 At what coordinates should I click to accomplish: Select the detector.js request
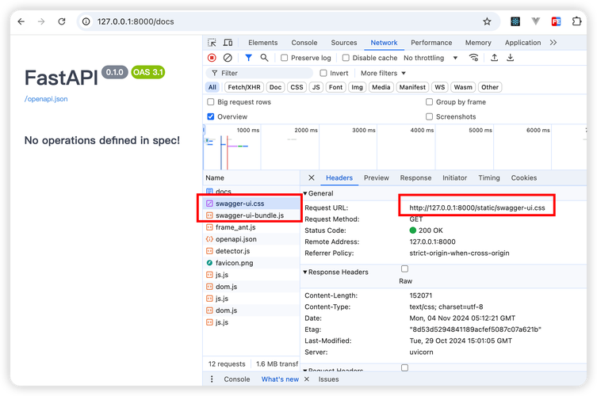(x=251, y=251)
